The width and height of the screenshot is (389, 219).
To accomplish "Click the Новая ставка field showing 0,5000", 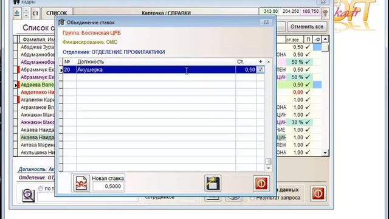I will (108, 186).
